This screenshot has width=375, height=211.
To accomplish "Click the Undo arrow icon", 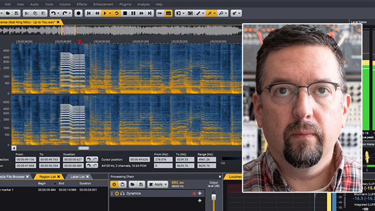I will coord(53,13).
